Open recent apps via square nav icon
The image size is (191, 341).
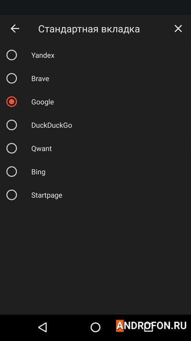[x=149, y=328]
